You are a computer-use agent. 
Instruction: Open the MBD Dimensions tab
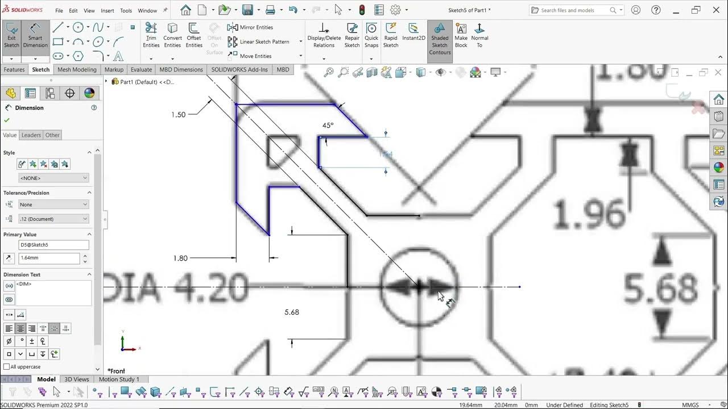pos(181,69)
